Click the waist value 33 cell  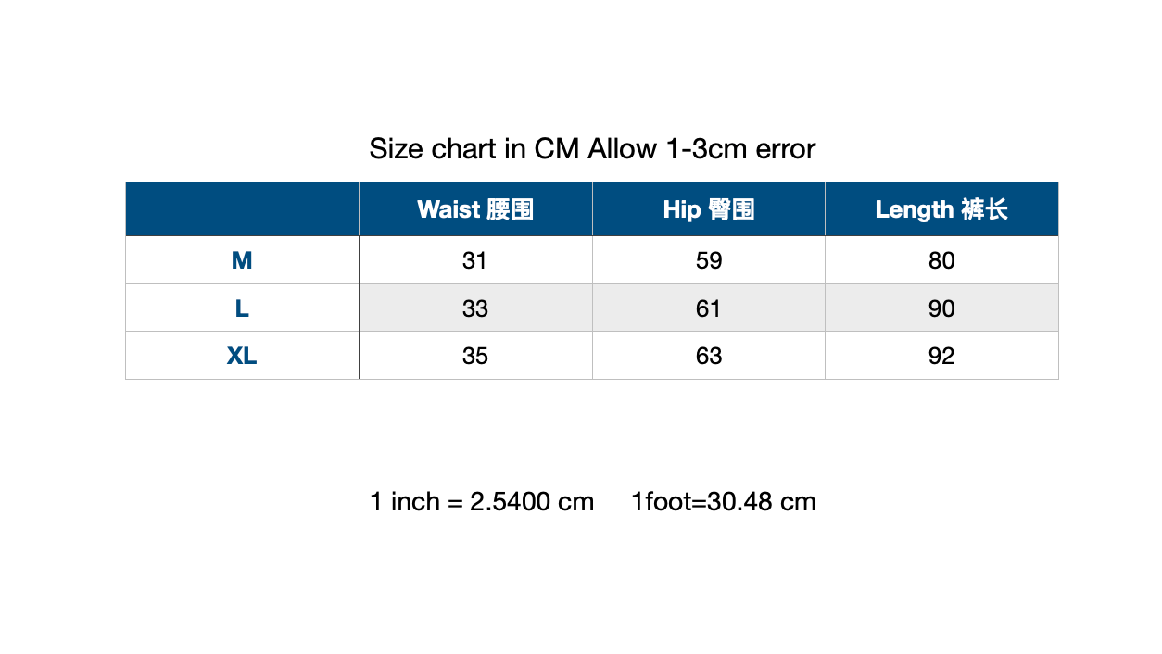pos(475,308)
